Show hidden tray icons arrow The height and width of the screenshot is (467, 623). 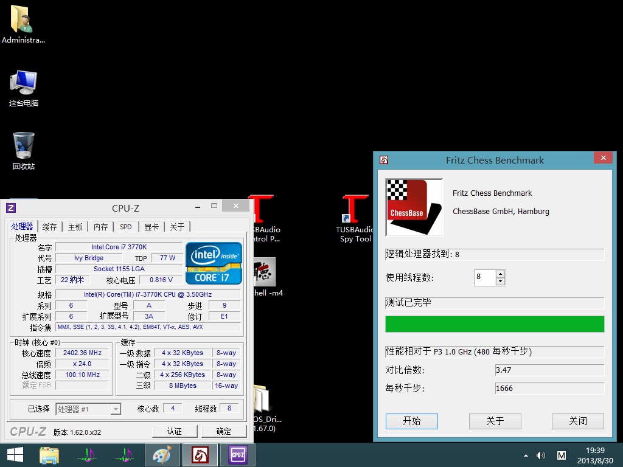(x=526, y=455)
